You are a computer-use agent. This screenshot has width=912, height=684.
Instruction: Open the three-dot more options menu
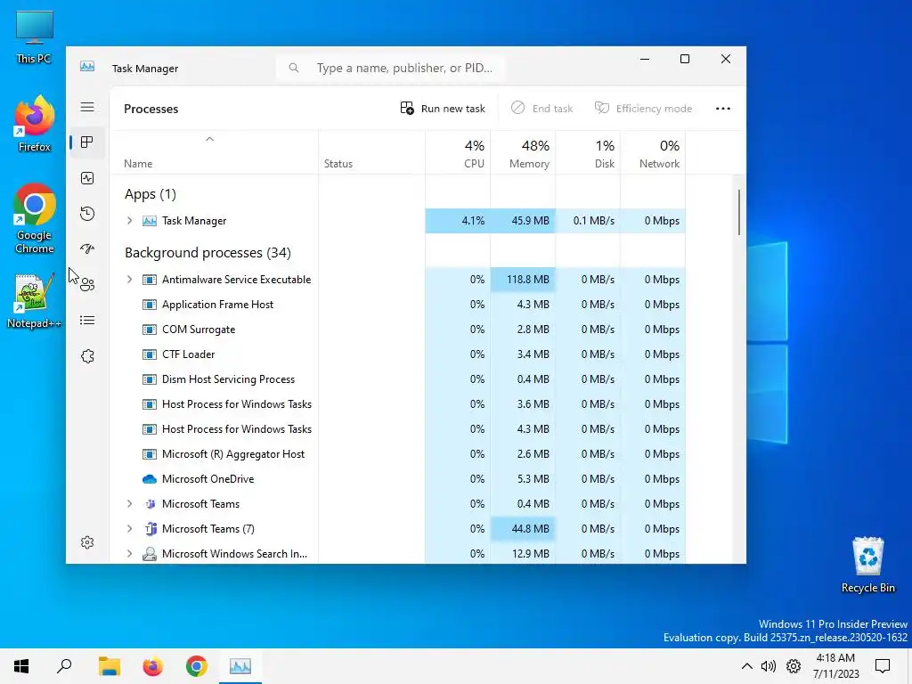pos(723,109)
